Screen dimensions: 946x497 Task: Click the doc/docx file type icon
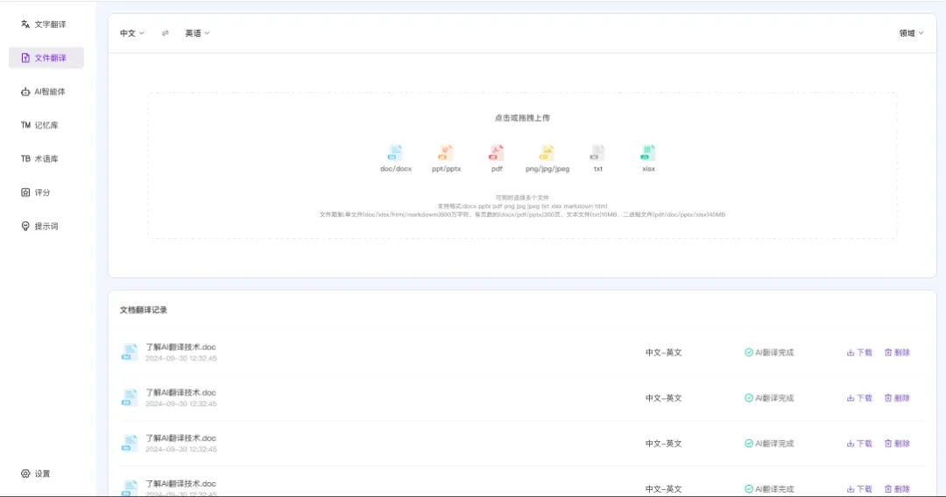coord(396,153)
